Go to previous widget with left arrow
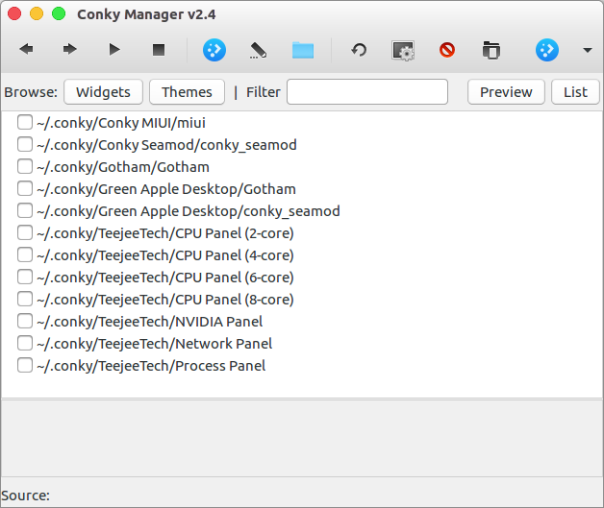 tap(26, 49)
